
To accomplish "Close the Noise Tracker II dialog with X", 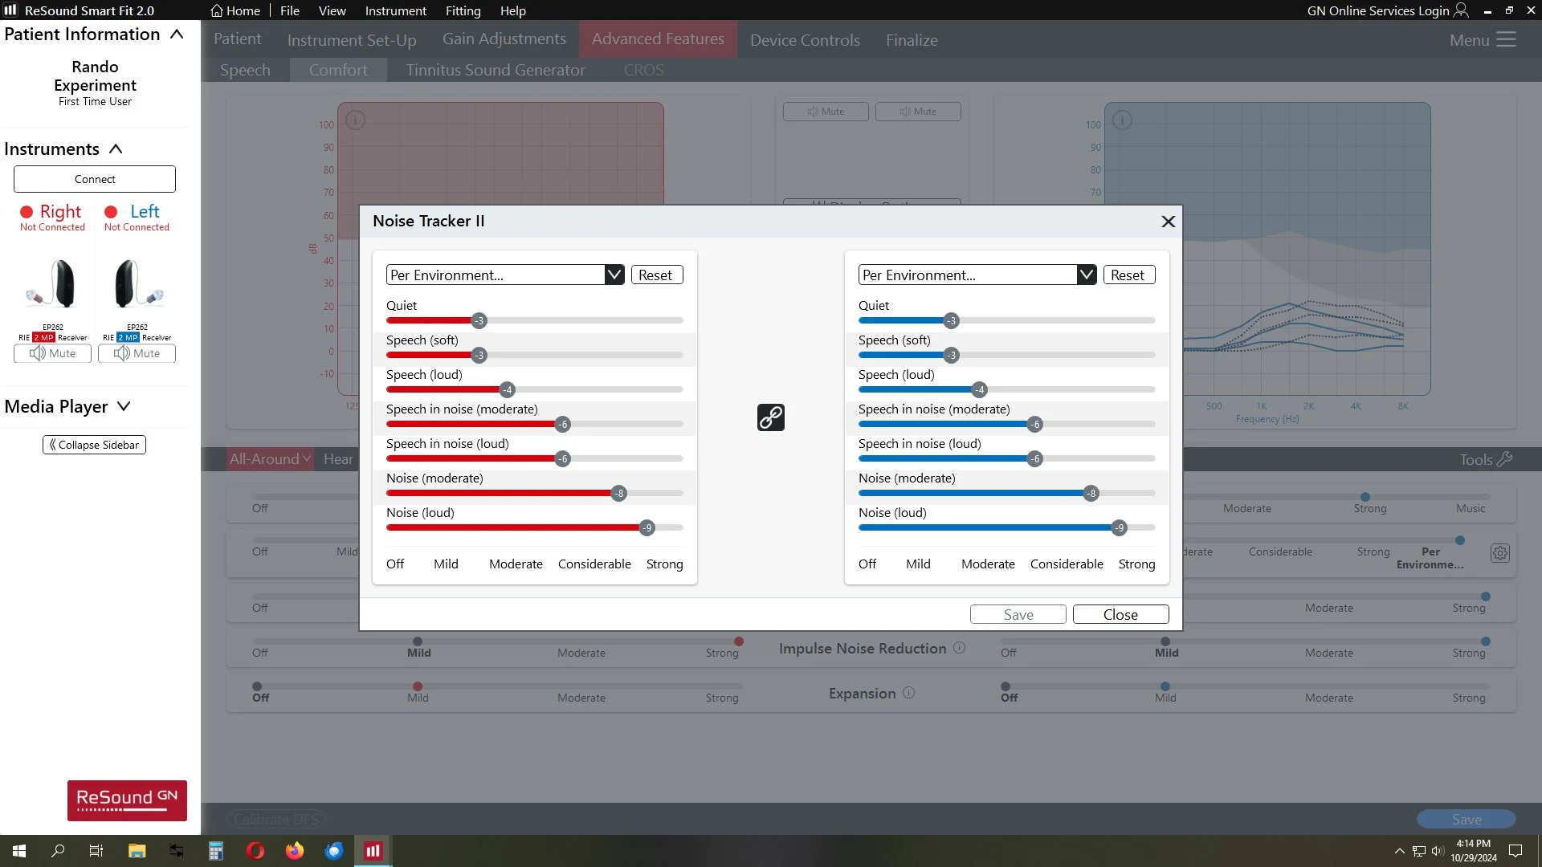I will click(x=1168, y=222).
